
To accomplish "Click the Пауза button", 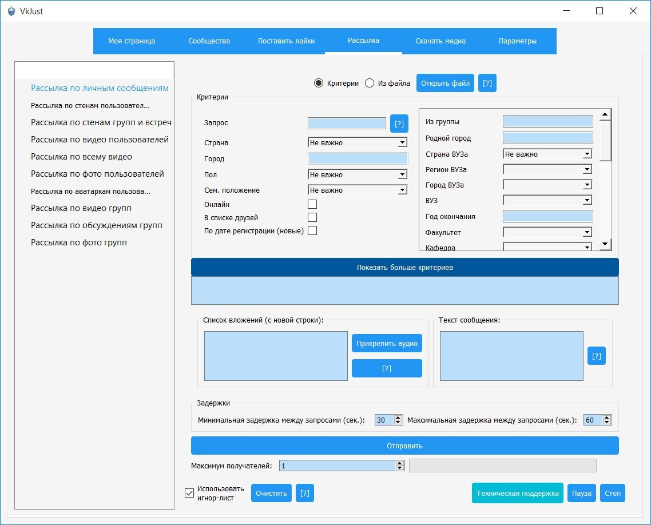I will 581,493.
